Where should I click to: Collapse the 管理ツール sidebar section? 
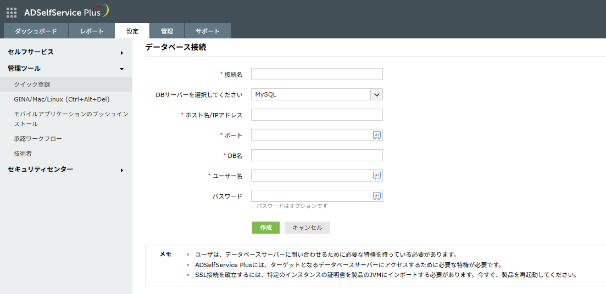(x=66, y=69)
